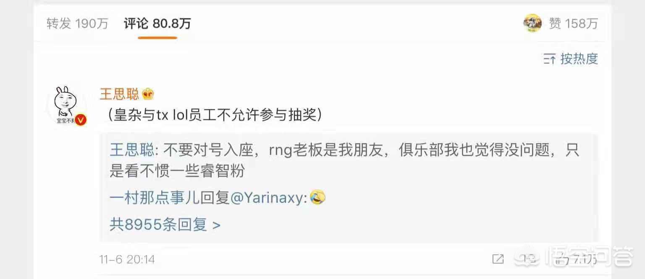Image resolution: width=645 pixels, height=279 pixels.
Task: Switch to the 转发 190万 tab
Action: pos(77,23)
